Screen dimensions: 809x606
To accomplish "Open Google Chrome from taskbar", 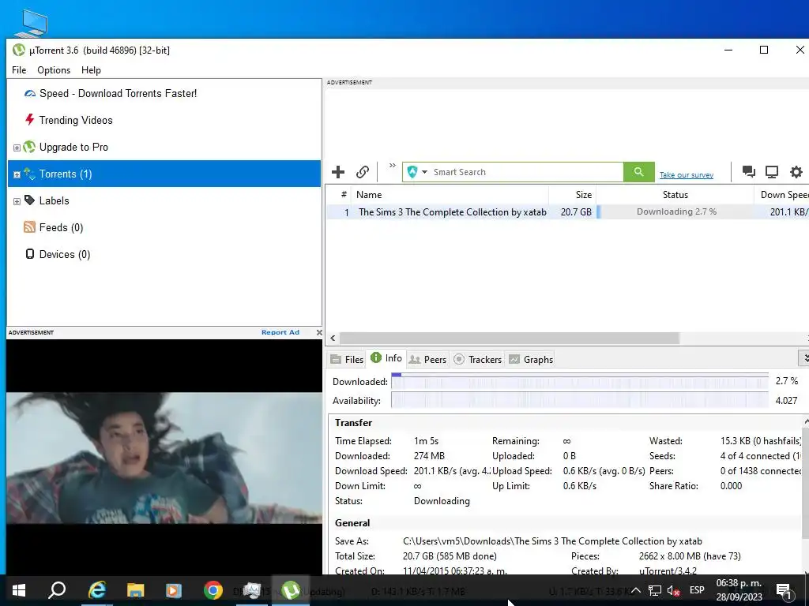I will [213, 590].
